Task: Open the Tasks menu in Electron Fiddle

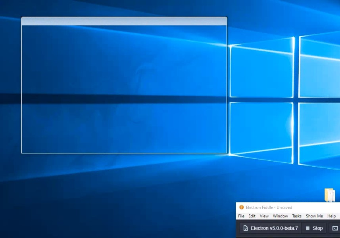Action: click(297, 216)
